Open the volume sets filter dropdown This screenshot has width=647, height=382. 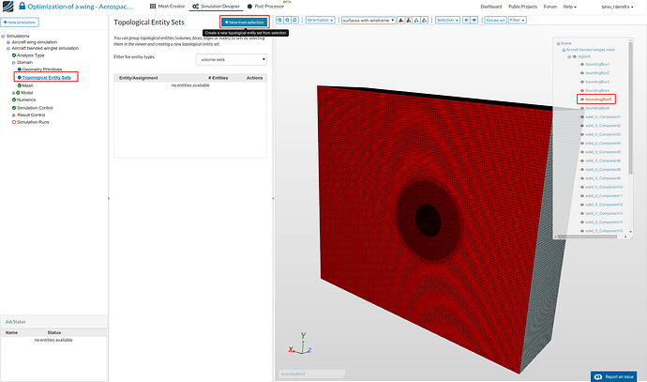click(232, 58)
